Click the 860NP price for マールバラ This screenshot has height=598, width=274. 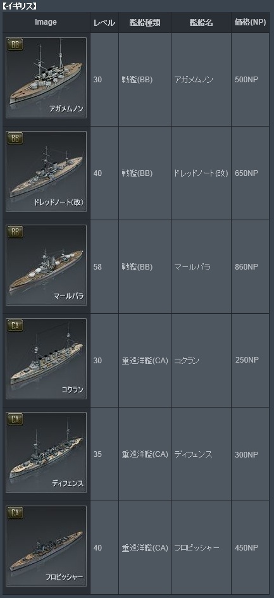pos(247,267)
